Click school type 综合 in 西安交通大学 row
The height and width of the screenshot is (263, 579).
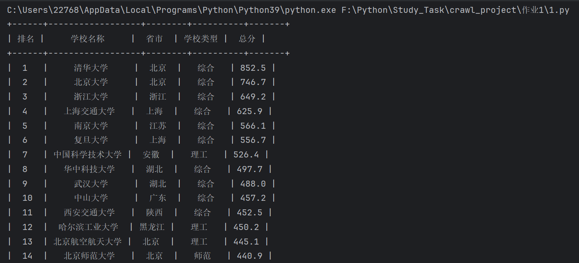click(x=202, y=212)
